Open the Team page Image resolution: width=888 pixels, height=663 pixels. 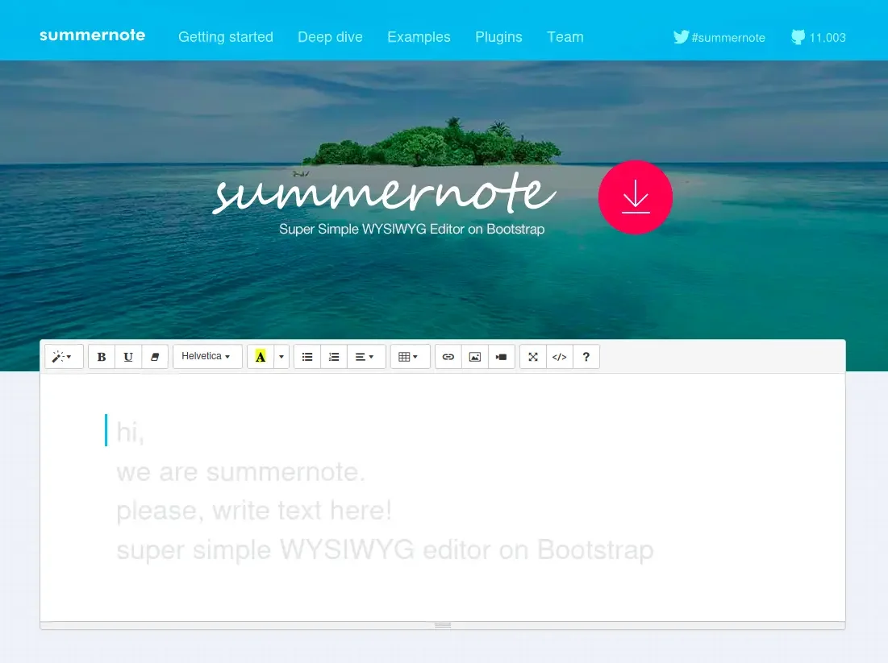565,37
